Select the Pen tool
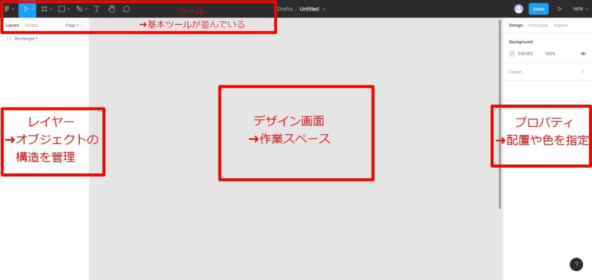 80,9
